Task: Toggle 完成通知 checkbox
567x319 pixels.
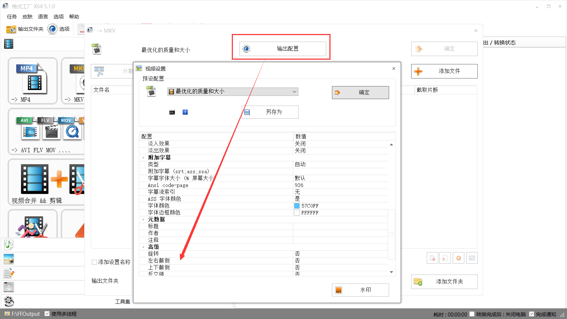Action: point(532,314)
